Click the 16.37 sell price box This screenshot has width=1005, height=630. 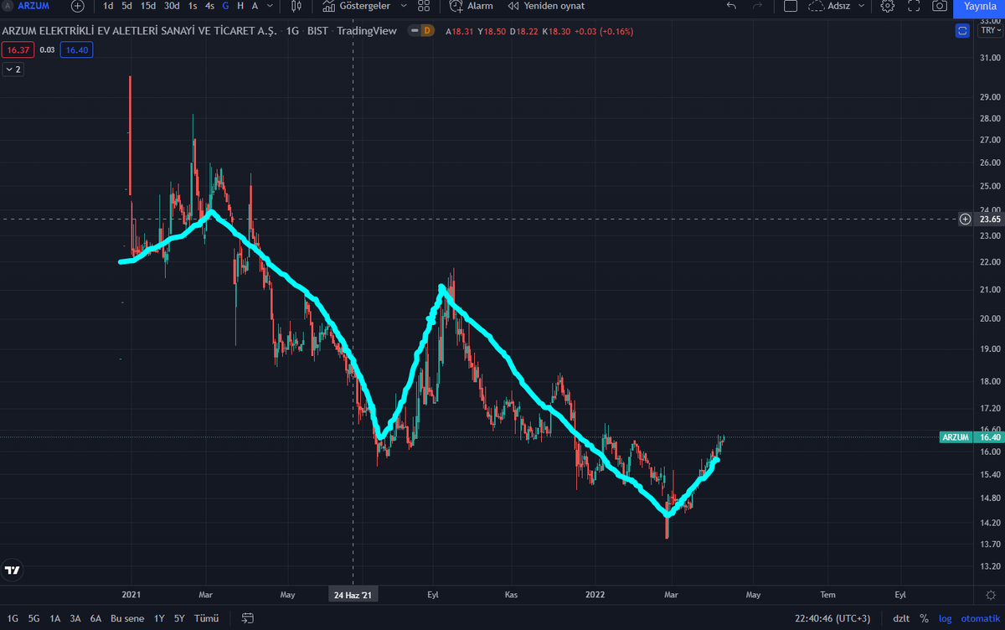(x=17, y=50)
